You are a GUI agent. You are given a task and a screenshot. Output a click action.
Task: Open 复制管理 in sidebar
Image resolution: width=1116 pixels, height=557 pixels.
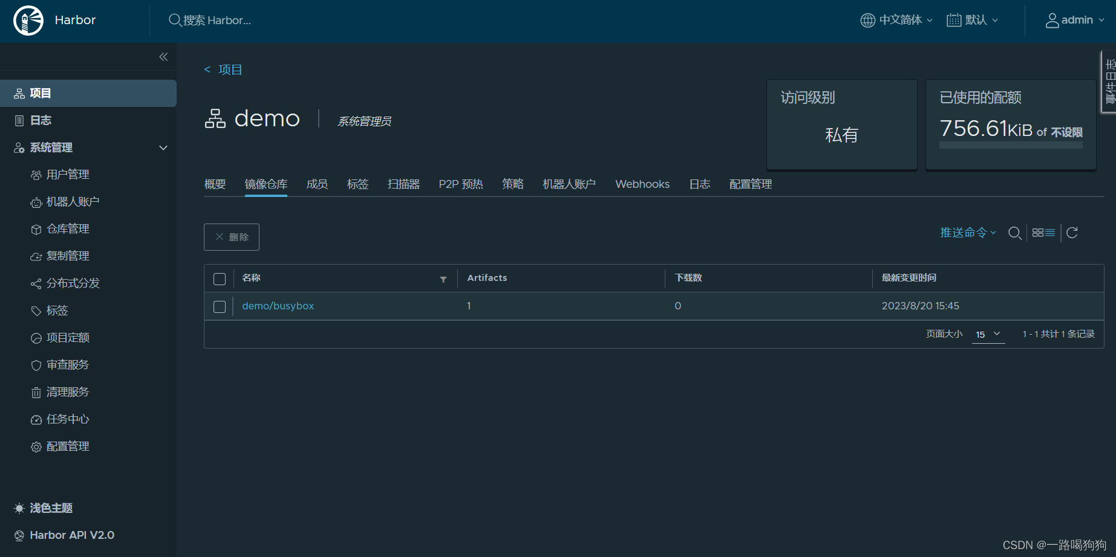[x=68, y=256]
